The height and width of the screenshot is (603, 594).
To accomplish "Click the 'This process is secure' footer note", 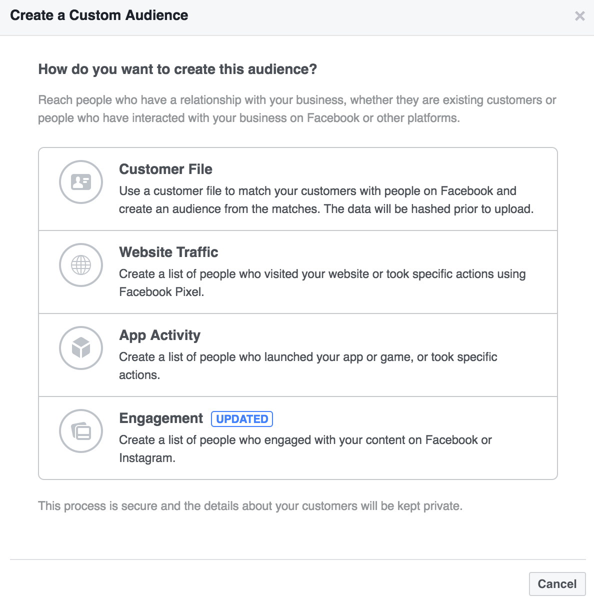I will click(x=250, y=506).
